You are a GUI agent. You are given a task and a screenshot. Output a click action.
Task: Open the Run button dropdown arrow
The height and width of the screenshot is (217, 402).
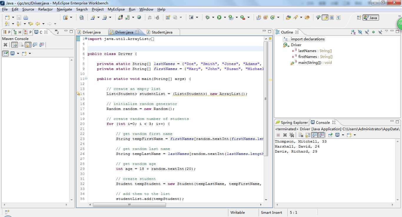click(x=225, y=18)
